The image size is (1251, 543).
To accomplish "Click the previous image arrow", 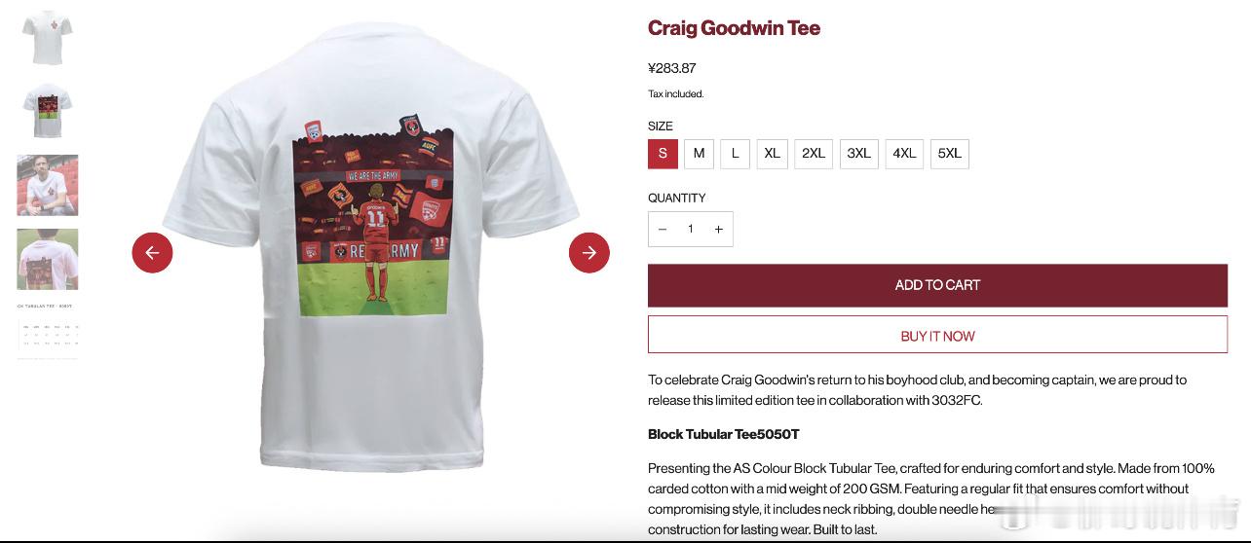I will point(152,253).
